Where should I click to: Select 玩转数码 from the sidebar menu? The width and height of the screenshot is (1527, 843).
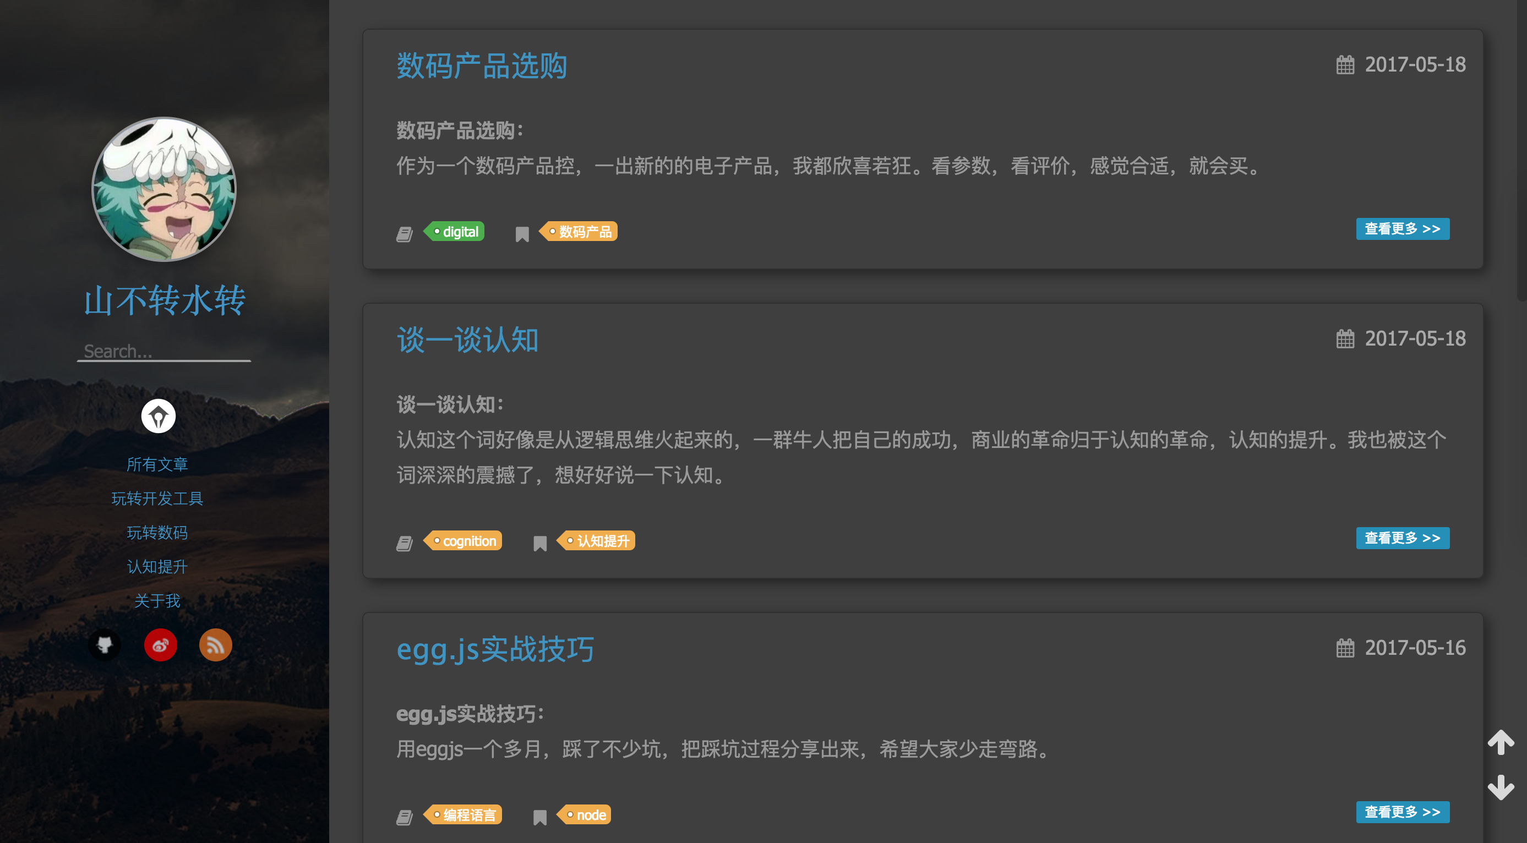(x=157, y=533)
